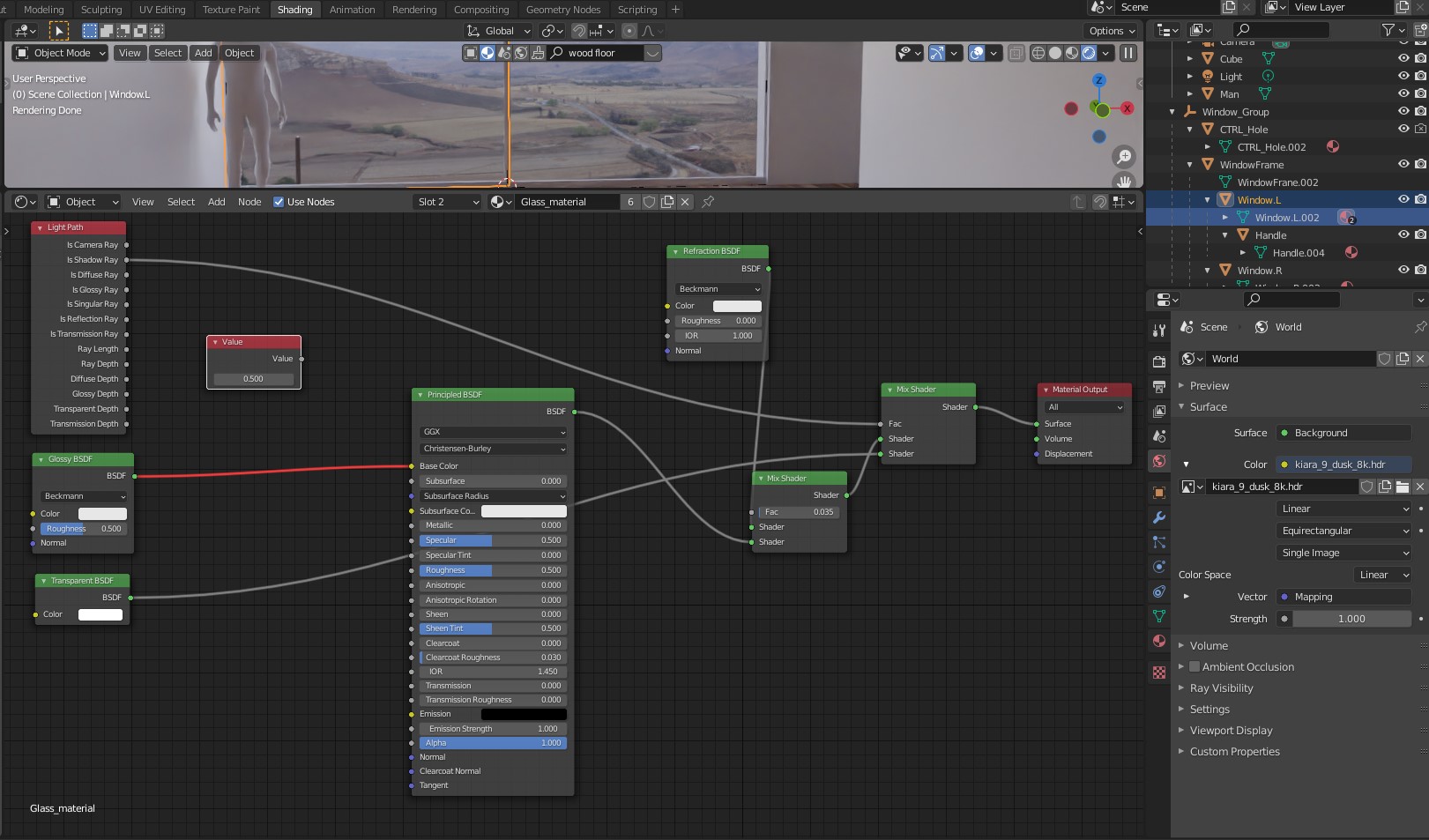This screenshot has height=840, width=1429.
Task: Switch viewport to wireframe shading
Action: [x=1038, y=53]
